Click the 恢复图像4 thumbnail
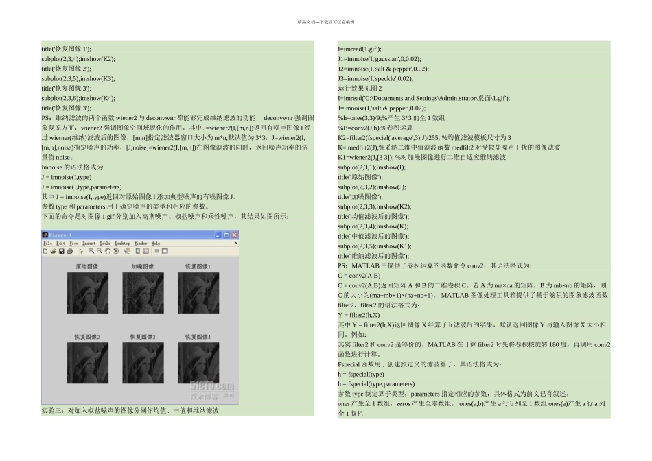Image resolution: width=652 pixels, height=461 pixels. click(x=198, y=363)
